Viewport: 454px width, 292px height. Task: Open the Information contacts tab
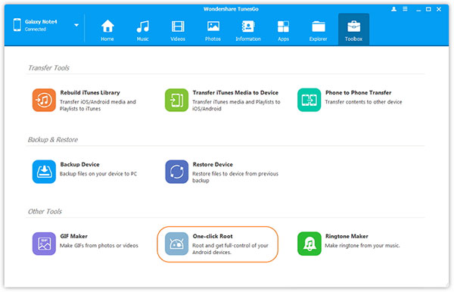point(248,30)
